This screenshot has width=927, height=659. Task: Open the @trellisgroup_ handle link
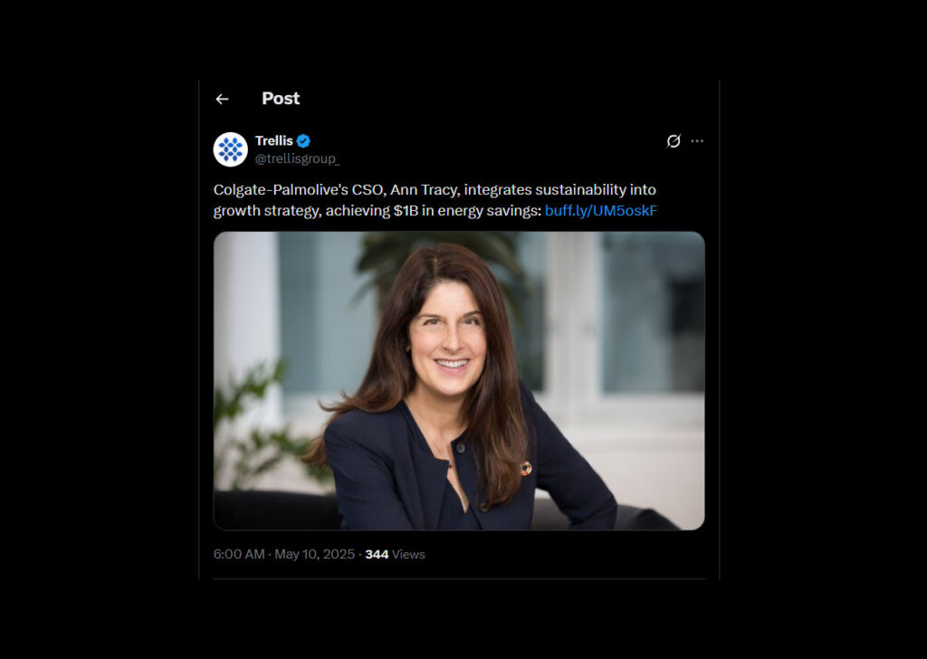(297, 158)
